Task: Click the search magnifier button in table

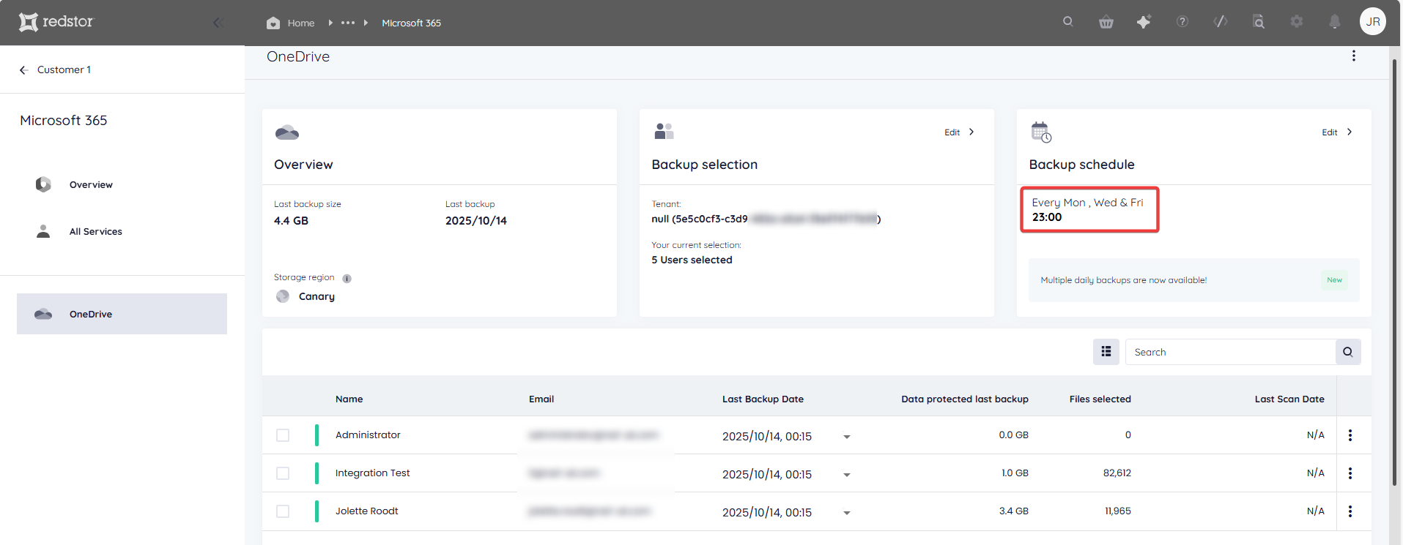Action: coord(1348,352)
